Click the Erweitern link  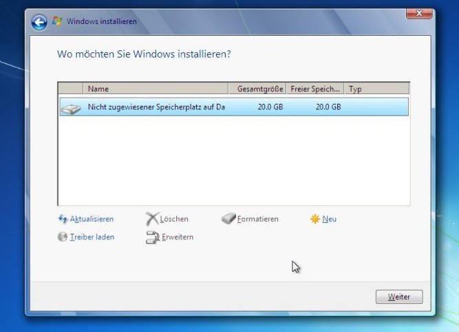(178, 237)
